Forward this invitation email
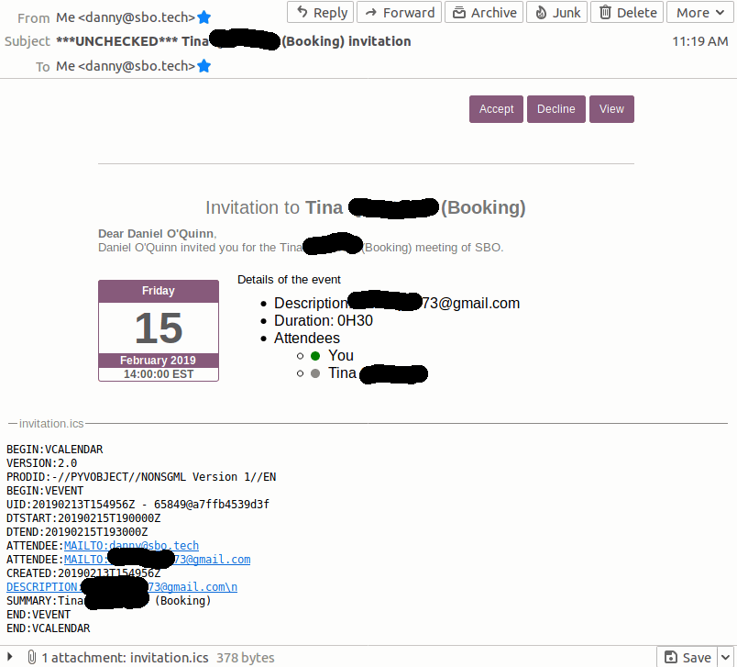Screen dimensions: 737x667 399,13
